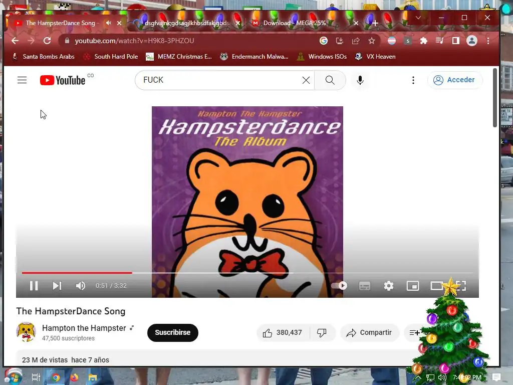Open the Hampton the Hampster channel name link
Image resolution: width=513 pixels, height=385 pixels.
[x=84, y=328]
